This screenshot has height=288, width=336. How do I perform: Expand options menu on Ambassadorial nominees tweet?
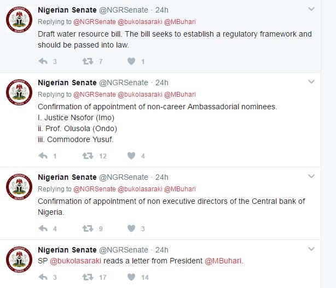click(311, 82)
